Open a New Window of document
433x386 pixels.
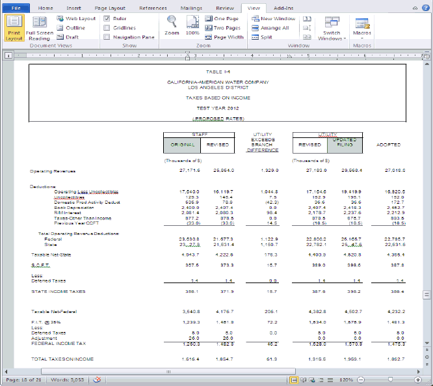273,19
